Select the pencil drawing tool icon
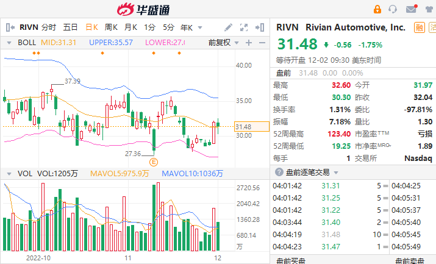 228,27
